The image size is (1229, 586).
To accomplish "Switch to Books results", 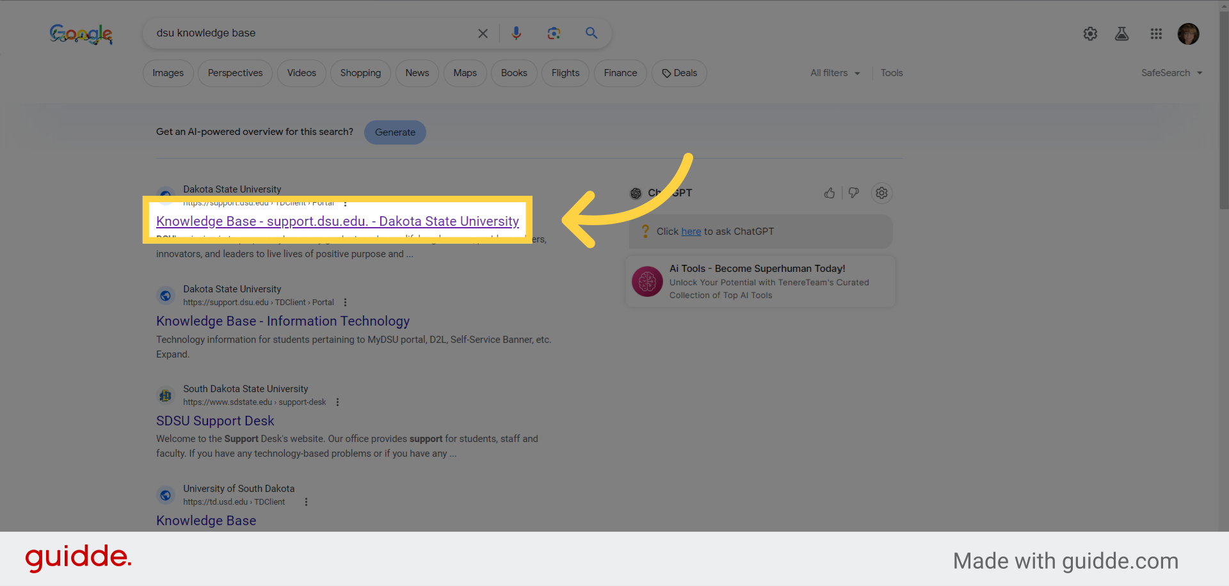I will [x=514, y=73].
